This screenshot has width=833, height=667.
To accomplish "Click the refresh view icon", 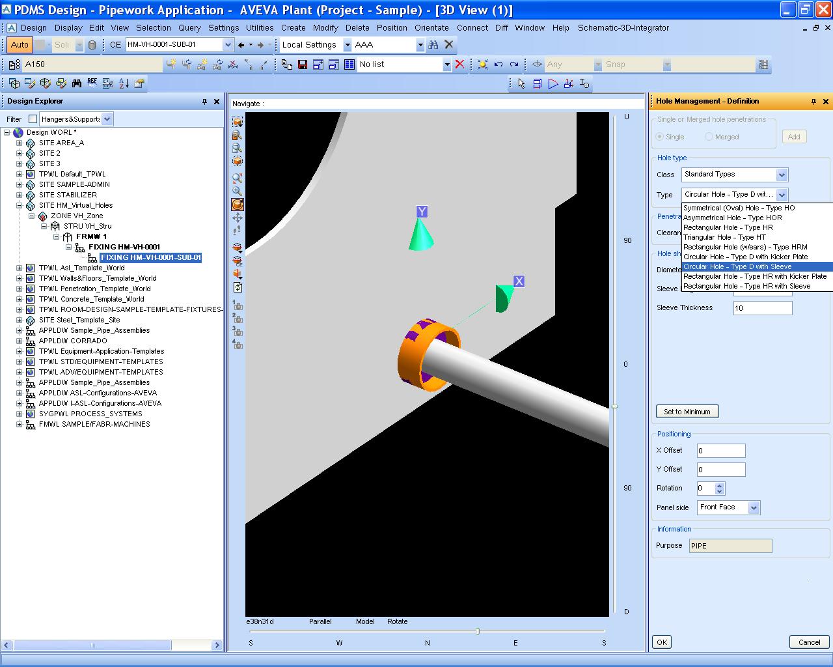I will [x=238, y=287].
